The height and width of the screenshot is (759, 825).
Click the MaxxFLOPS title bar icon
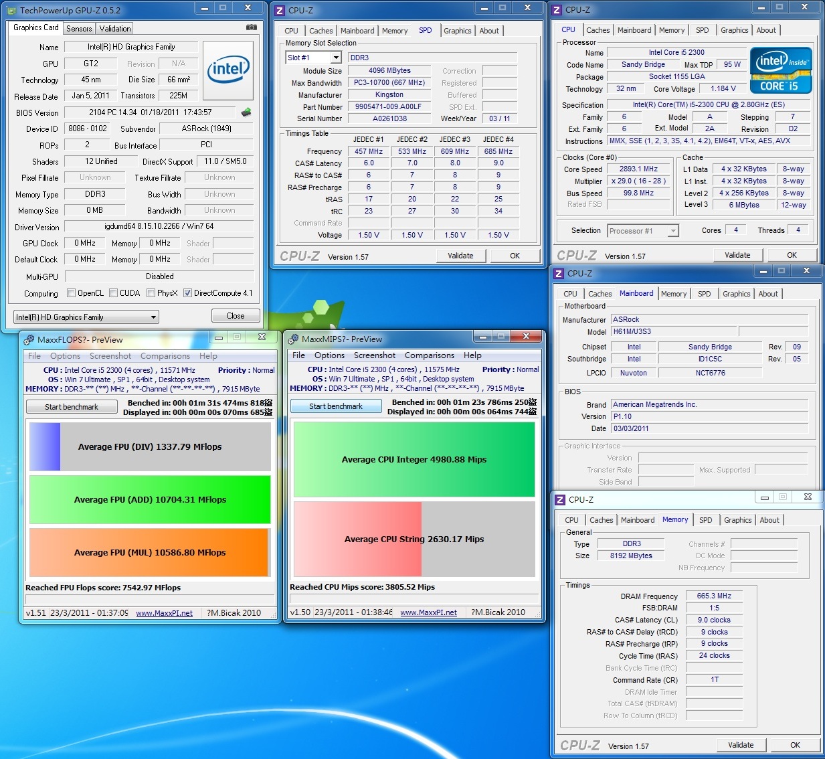pos(29,339)
